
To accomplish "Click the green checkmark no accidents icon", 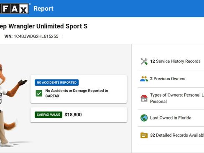I will click(x=39, y=93).
